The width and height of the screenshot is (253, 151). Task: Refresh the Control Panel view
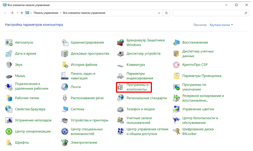166,13
